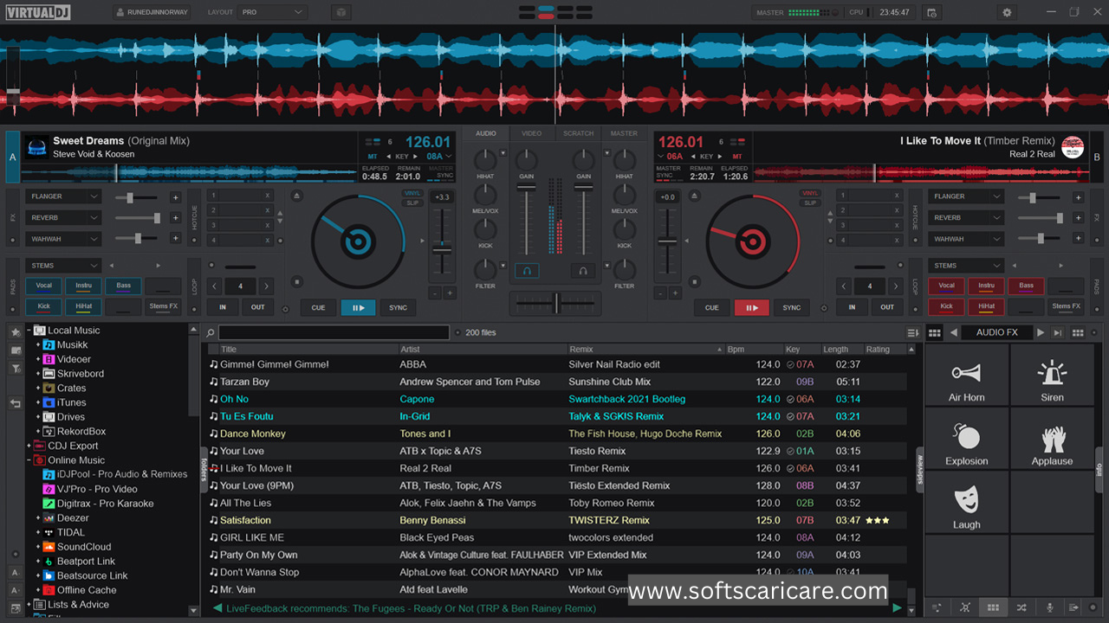
Task: Open the clock options icon in title bar
Action: pos(931,12)
